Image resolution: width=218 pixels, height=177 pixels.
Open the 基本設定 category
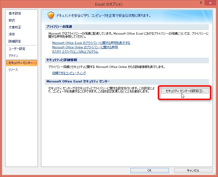click(15, 13)
